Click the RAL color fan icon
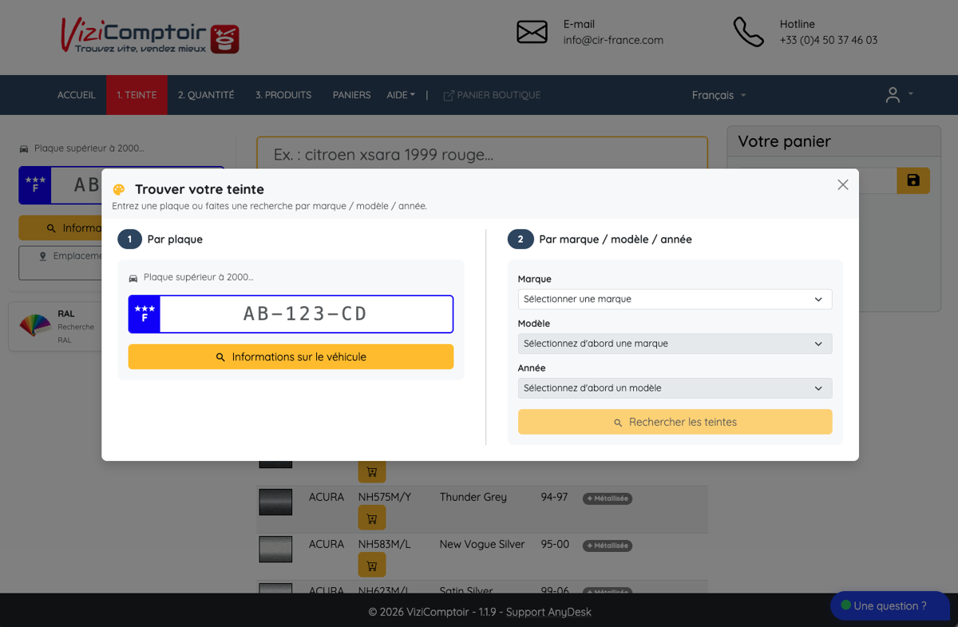The image size is (958, 627). (x=35, y=325)
